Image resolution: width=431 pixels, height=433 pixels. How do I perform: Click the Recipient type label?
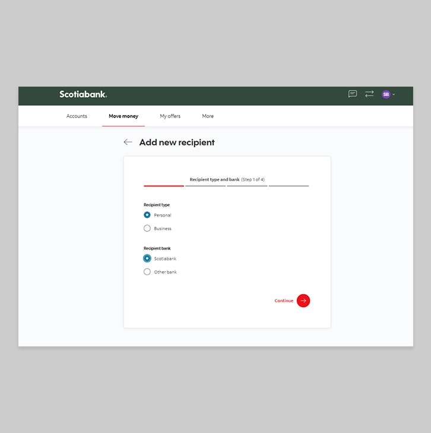coord(157,205)
